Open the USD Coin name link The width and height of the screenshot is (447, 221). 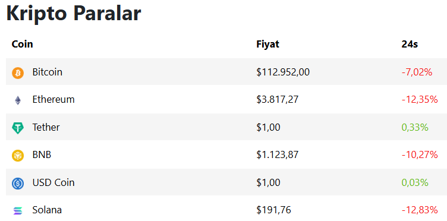tap(53, 182)
